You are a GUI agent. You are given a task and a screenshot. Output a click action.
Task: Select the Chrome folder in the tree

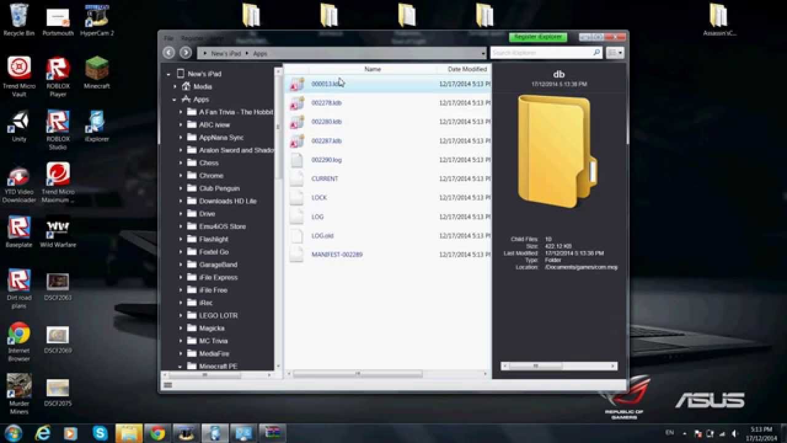pyautogui.click(x=211, y=175)
